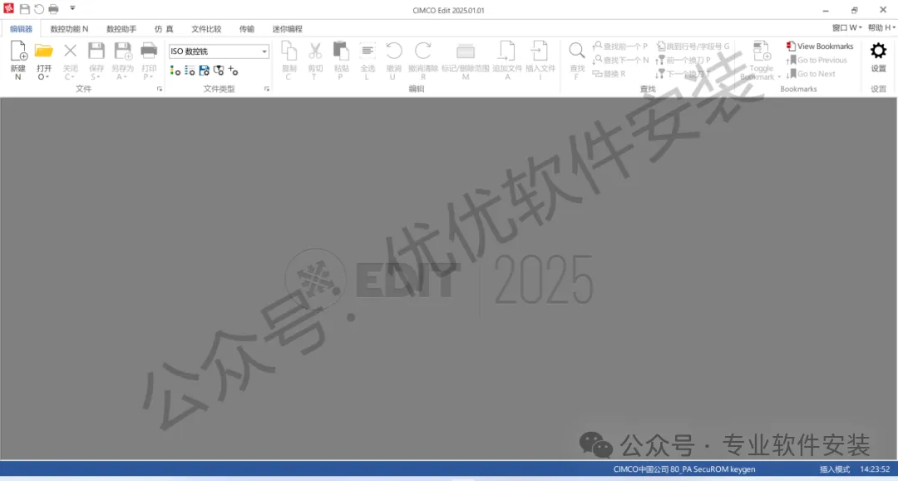The height and width of the screenshot is (481, 898).
Task: Expand the 文件类型 group dialog launcher
Action: pyautogui.click(x=266, y=89)
